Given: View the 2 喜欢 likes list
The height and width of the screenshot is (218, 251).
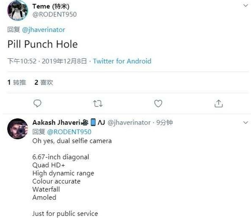Looking at the screenshot, I should [44, 82].
